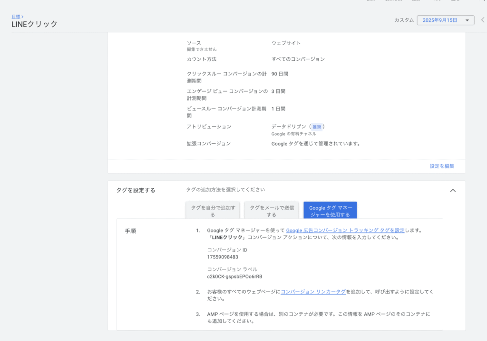Open Google 広告コンバージョン トラッキング タグを設定 link
487x341 pixels.
tap(345, 230)
